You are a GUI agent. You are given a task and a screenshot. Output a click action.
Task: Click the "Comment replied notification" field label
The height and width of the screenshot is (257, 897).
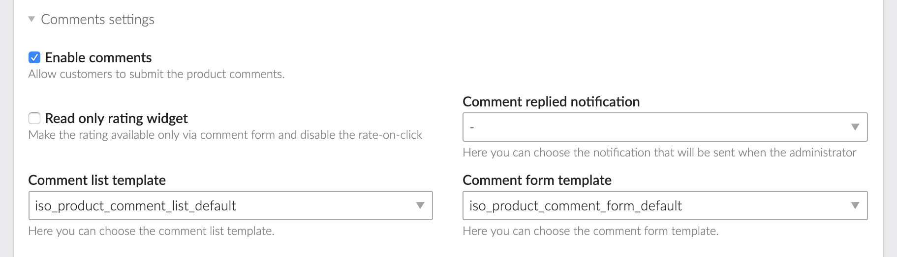(551, 102)
